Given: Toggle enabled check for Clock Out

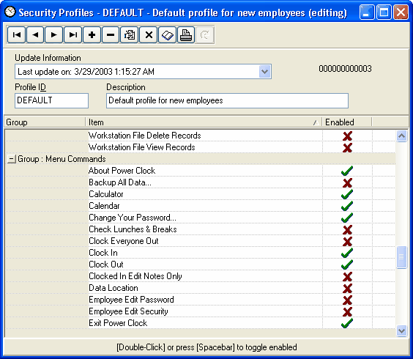Looking at the screenshot, I should tap(347, 264).
